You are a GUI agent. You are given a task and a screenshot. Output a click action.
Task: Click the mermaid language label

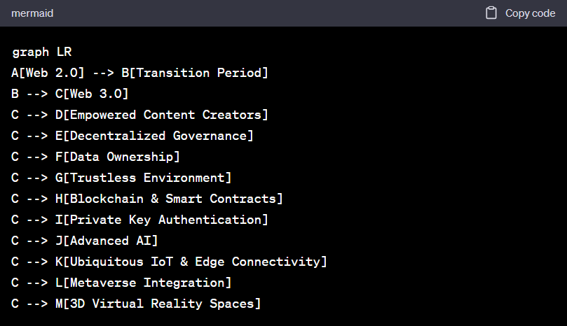pyautogui.click(x=32, y=13)
